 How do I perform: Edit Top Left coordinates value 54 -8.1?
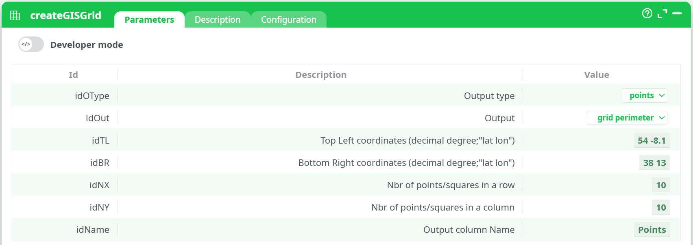pyautogui.click(x=652, y=140)
